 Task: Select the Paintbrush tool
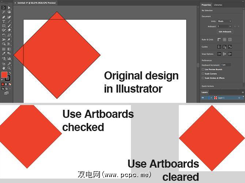click(x=9, y=26)
